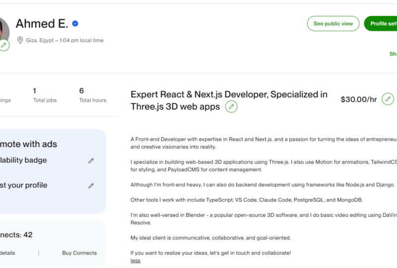
Task: Click the blue verified badge next to Ahmed E.
Action: (x=75, y=23)
